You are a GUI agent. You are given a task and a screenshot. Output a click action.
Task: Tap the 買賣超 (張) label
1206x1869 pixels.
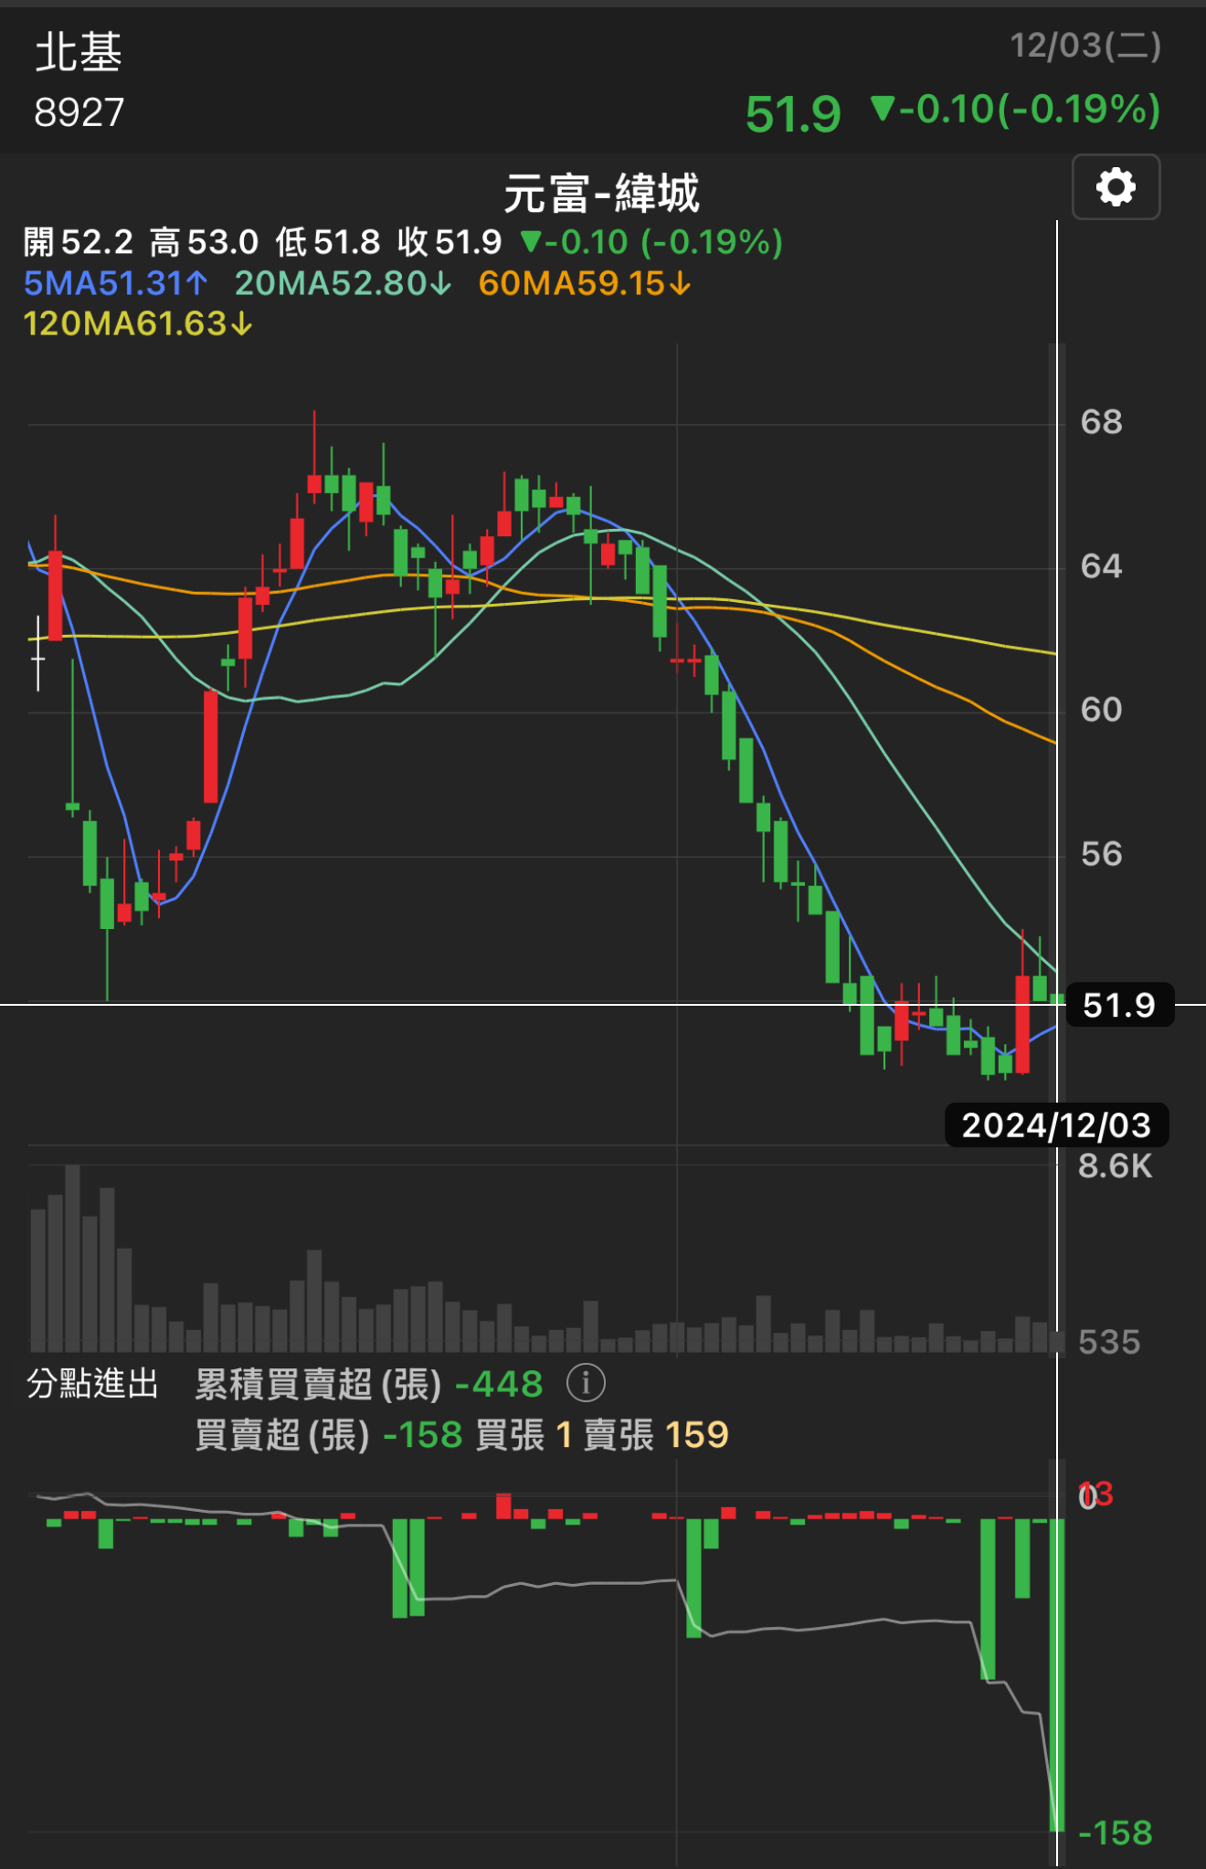283,1435
